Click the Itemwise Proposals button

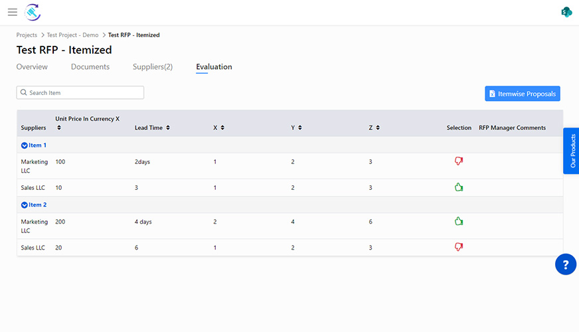click(x=522, y=94)
